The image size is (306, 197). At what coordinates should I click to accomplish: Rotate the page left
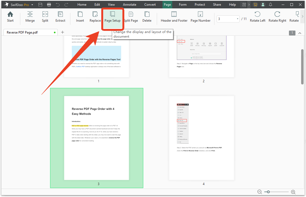[258, 17]
